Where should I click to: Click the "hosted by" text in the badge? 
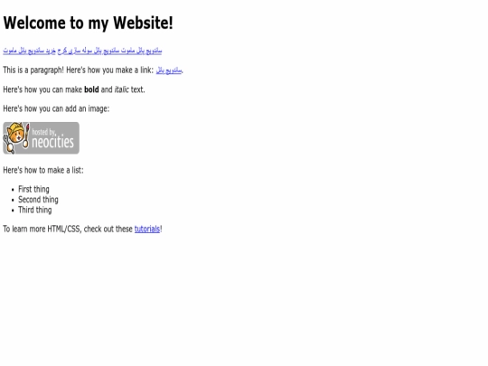coord(44,132)
